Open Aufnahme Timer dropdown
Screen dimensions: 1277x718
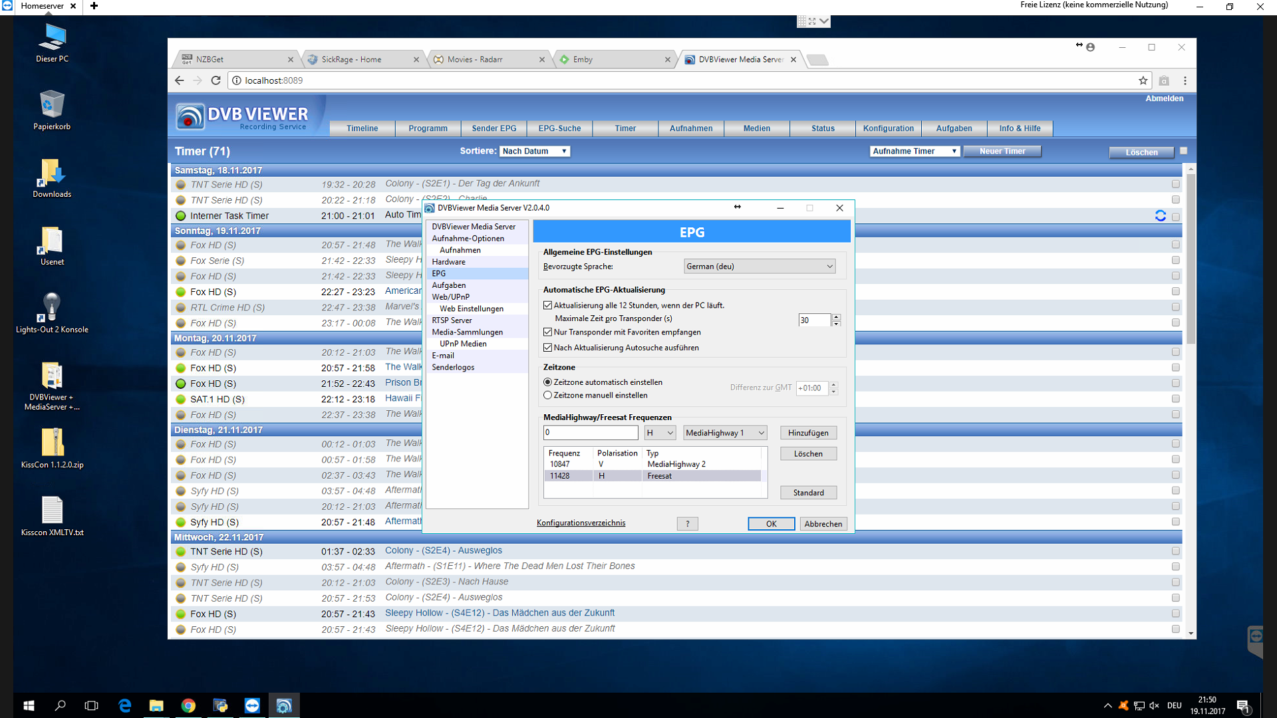pos(915,152)
